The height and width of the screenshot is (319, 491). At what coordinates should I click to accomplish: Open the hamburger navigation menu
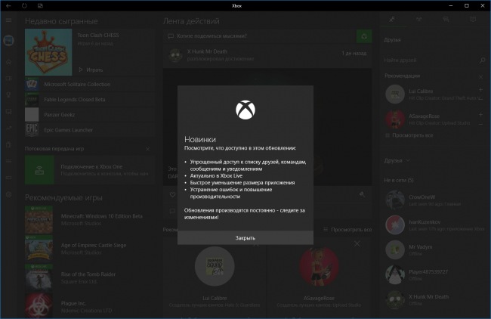click(x=8, y=20)
